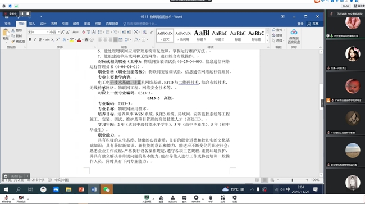The width and height of the screenshot is (365, 204).
Task: Toggle Align Left paragraph alignment
Action: coord(100,40)
